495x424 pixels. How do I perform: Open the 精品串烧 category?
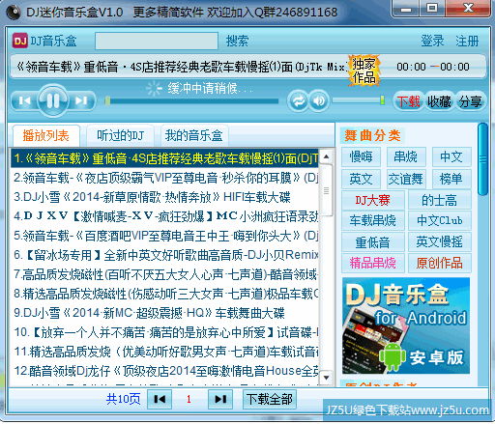(373, 263)
